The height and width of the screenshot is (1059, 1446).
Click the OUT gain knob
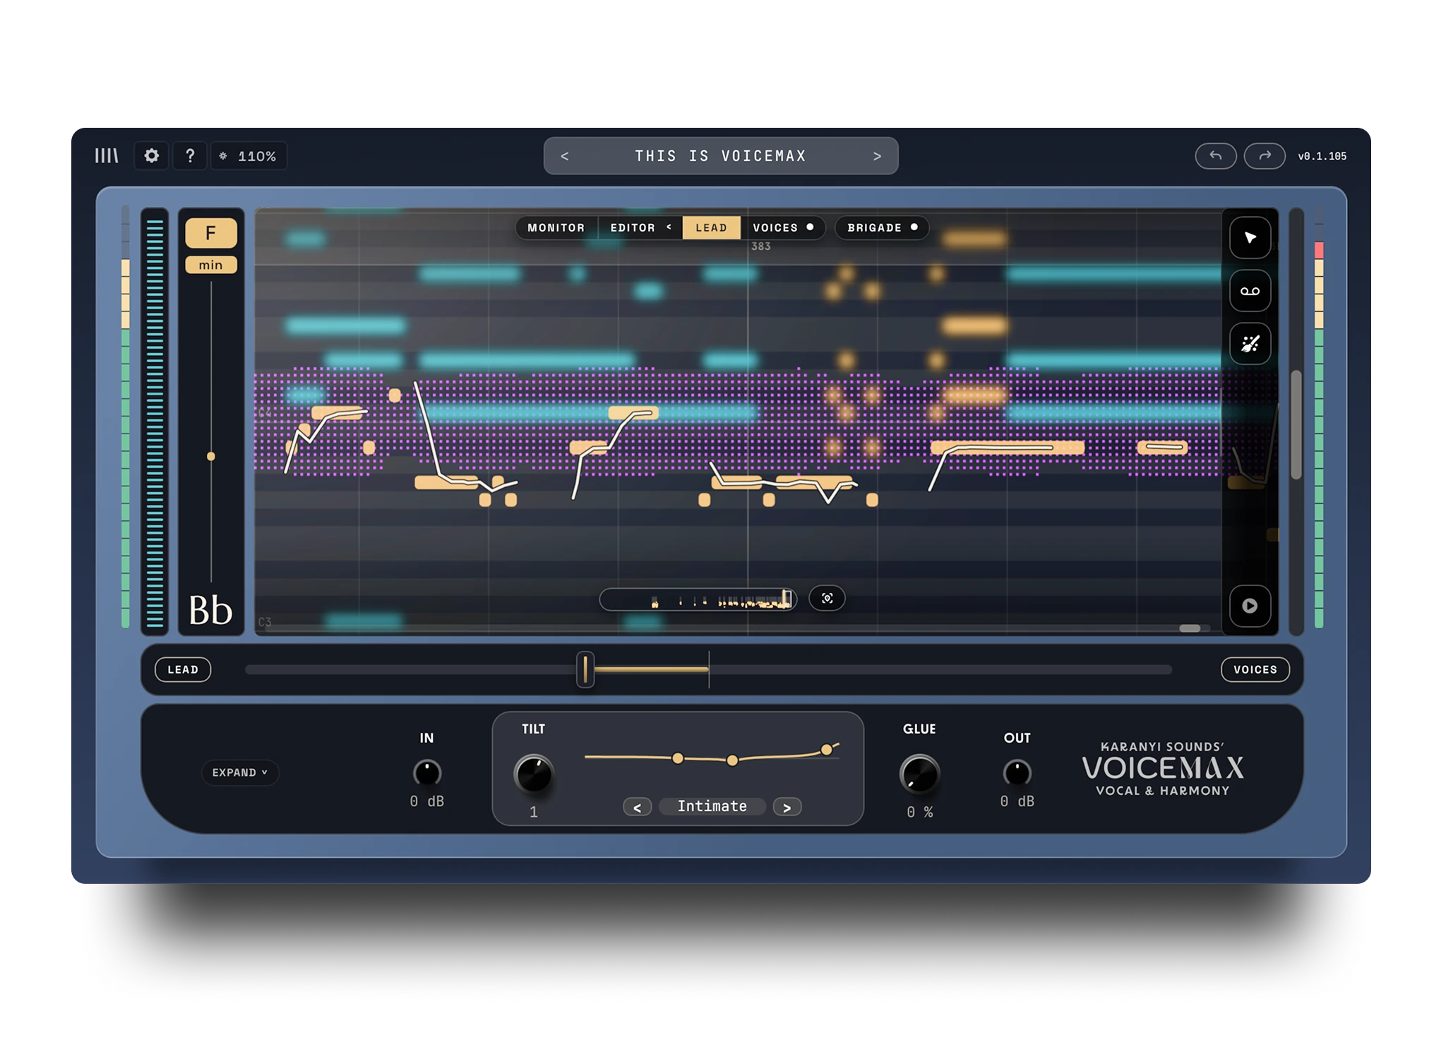(1017, 773)
